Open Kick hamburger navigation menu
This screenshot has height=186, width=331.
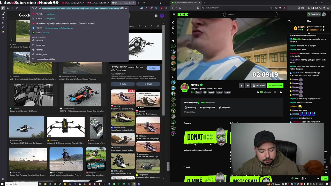(174, 14)
